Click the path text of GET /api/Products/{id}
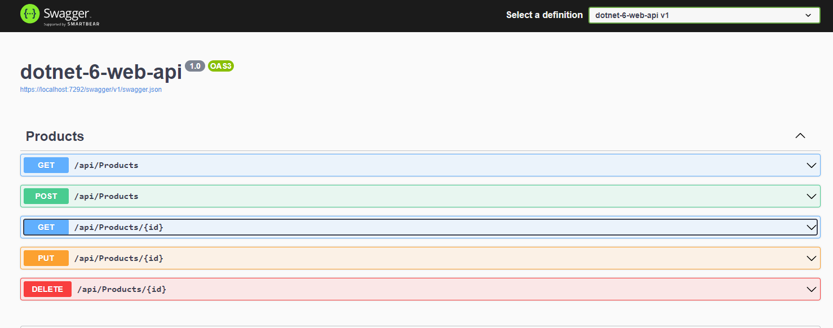The height and width of the screenshot is (328, 833). pyautogui.click(x=119, y=227)
